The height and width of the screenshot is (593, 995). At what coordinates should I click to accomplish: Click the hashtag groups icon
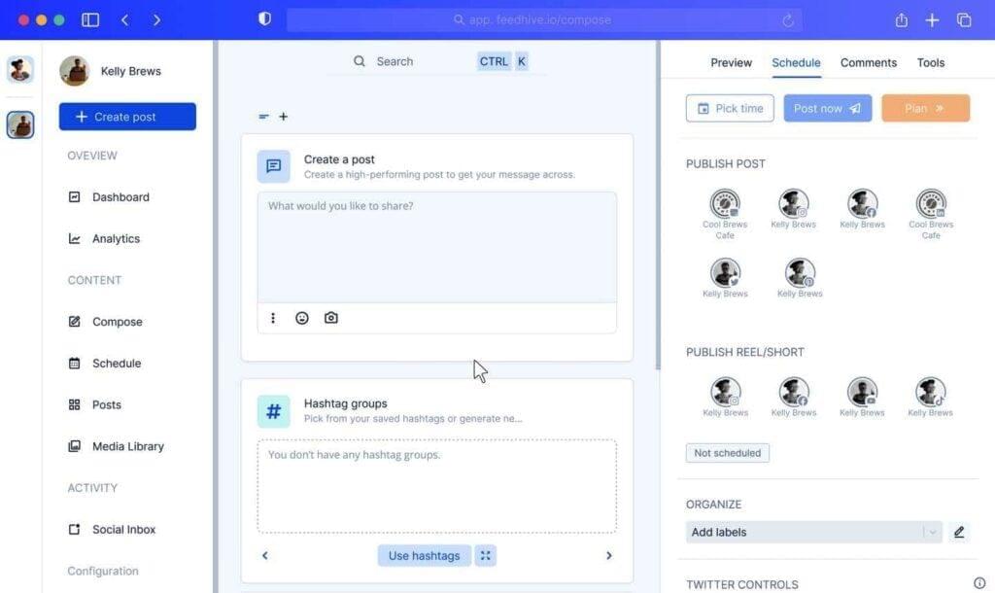[273, 411]
